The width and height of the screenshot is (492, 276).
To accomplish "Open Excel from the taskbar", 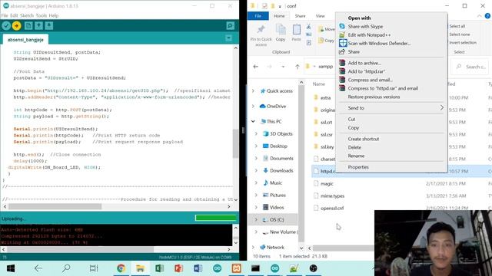I will 159,268.
